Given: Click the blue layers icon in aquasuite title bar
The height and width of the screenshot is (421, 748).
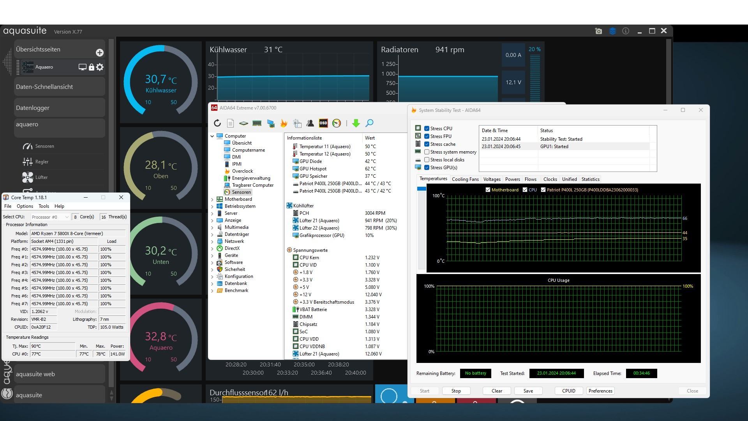Looking at the screenshot, I should click(612, 31).
